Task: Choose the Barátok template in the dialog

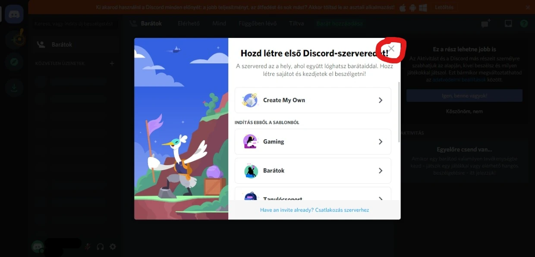Action: (313, 170)
